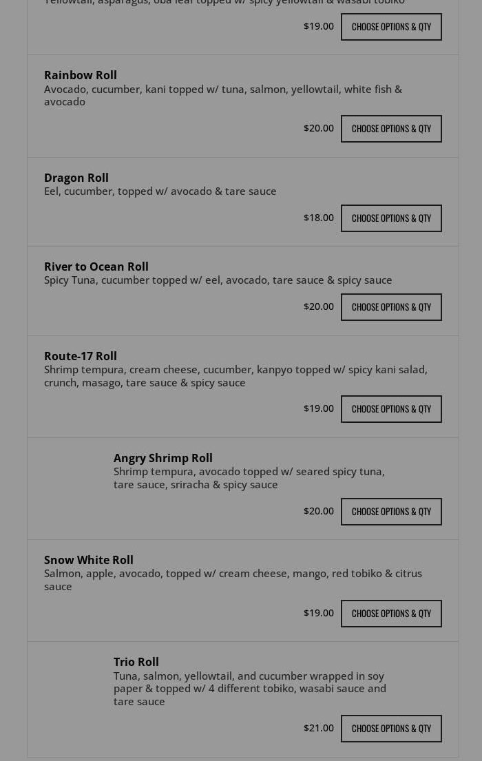Click the Trio Roll $21.00 price
The width and height of the screenshot is (482, 761).
[318, 728]
